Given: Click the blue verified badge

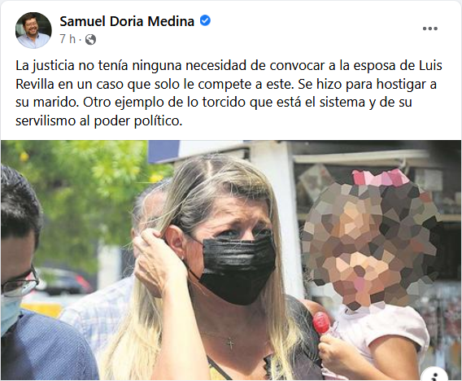Looking at the screenshot, I should click(x=205, y=21).
